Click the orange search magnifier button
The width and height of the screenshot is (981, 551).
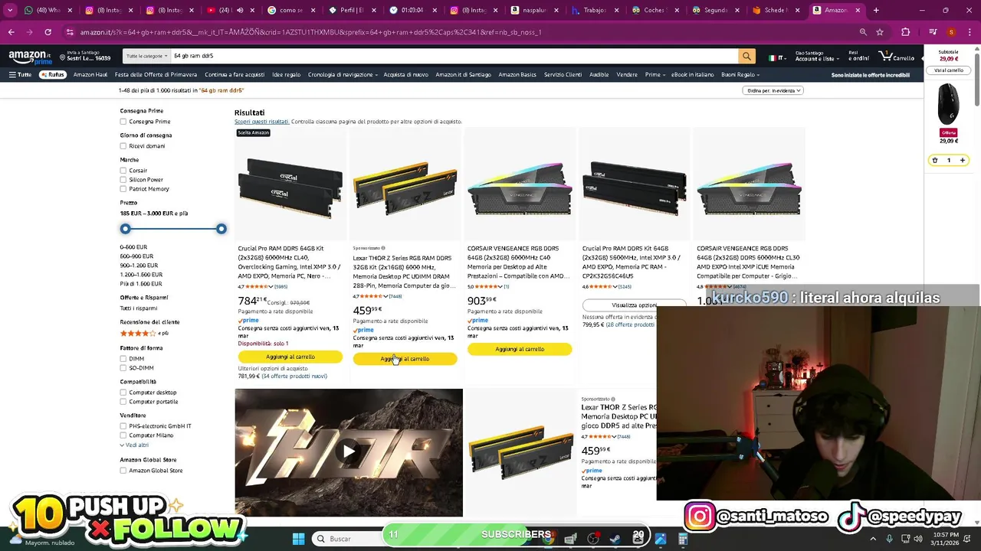(746, 56)
